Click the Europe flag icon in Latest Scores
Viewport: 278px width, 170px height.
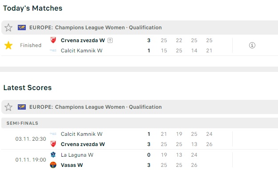22,107
